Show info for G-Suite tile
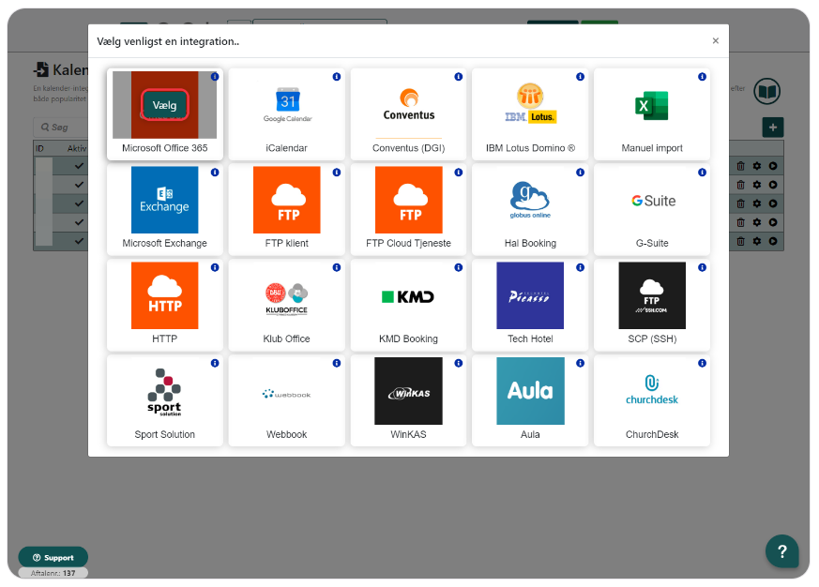 pos(702,173)
